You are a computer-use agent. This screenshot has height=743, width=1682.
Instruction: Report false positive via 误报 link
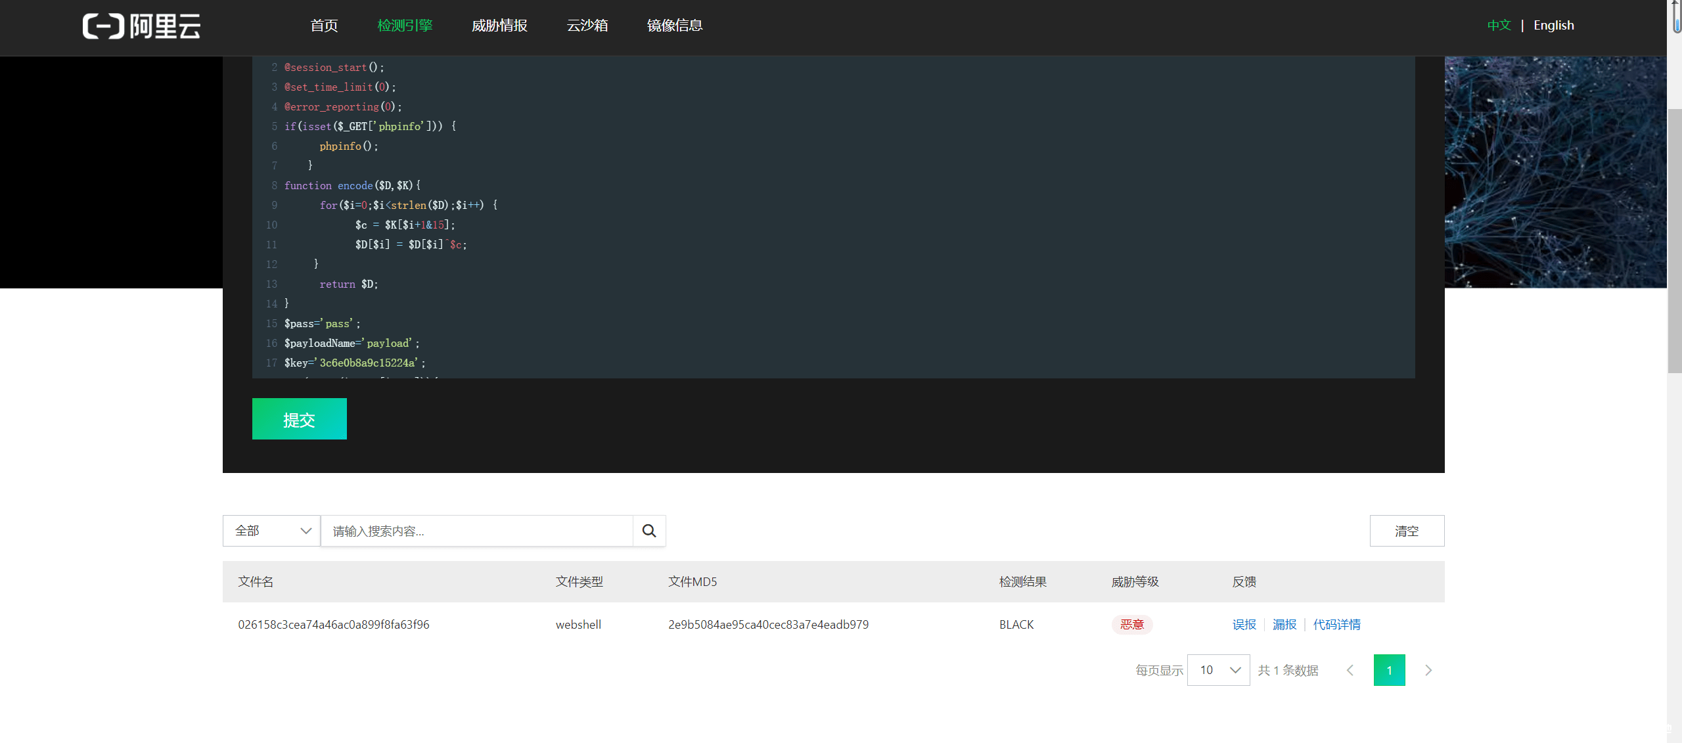(x=1244, y=625)
